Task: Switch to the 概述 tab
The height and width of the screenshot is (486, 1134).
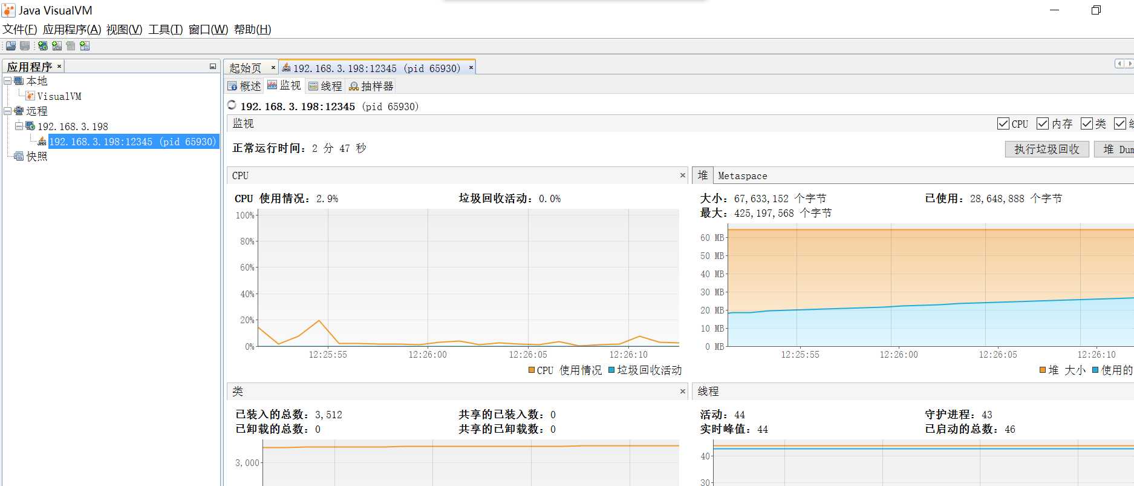Action: [x=244, y=86]
